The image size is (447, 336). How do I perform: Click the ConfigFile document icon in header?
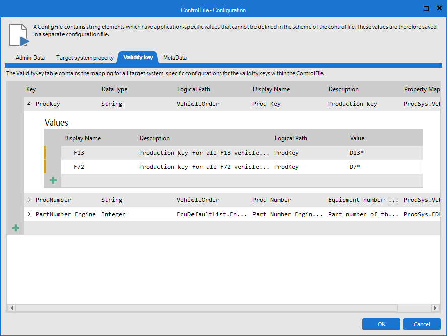pyautogui.click(x=19, y=34)
